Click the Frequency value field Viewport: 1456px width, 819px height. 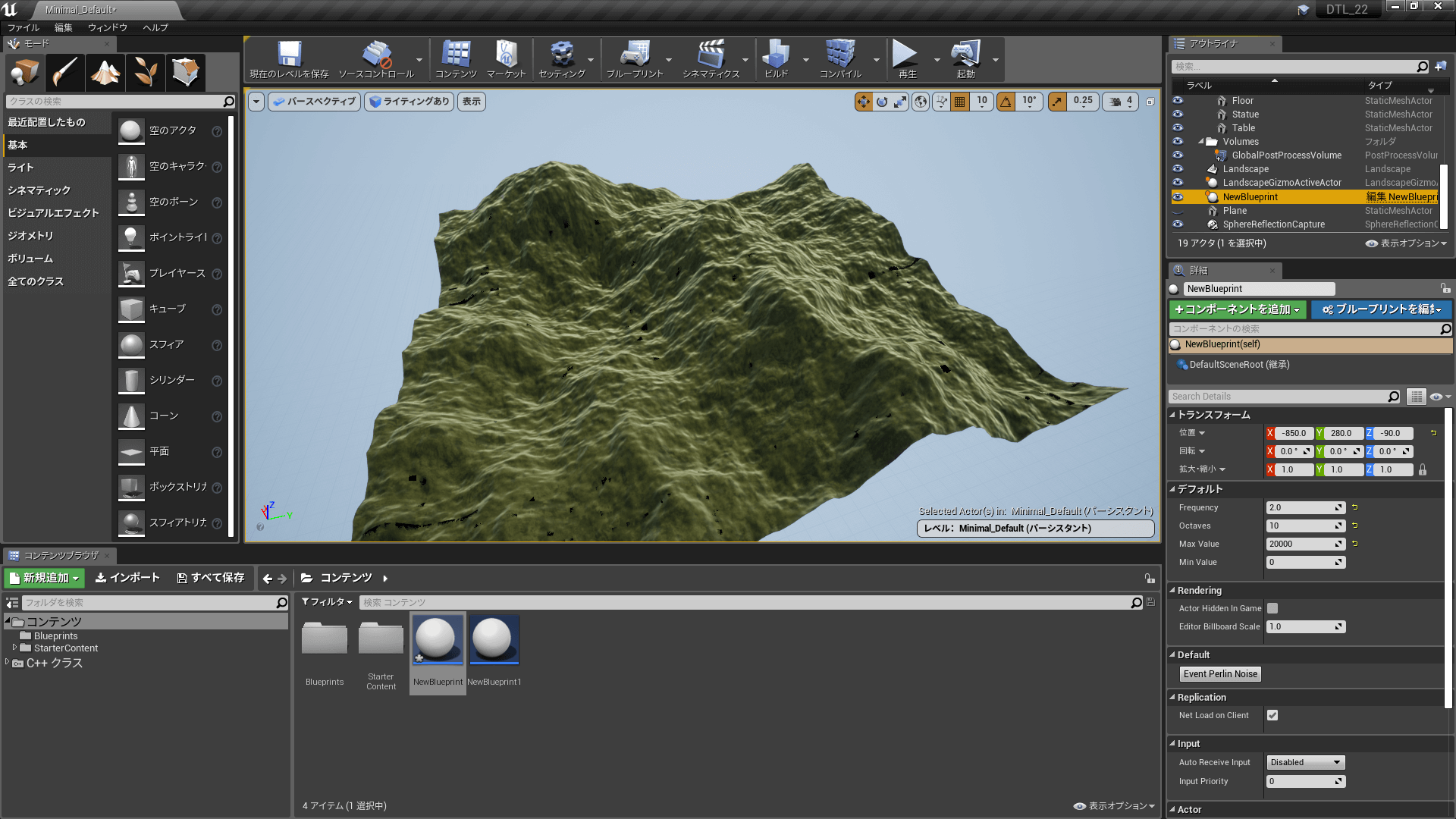pos(1303,507)
